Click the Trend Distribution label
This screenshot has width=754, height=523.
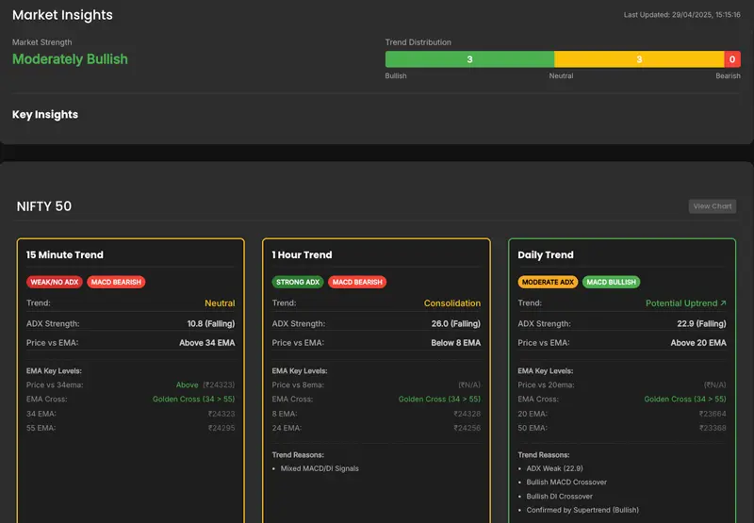(x=418, y=42)
